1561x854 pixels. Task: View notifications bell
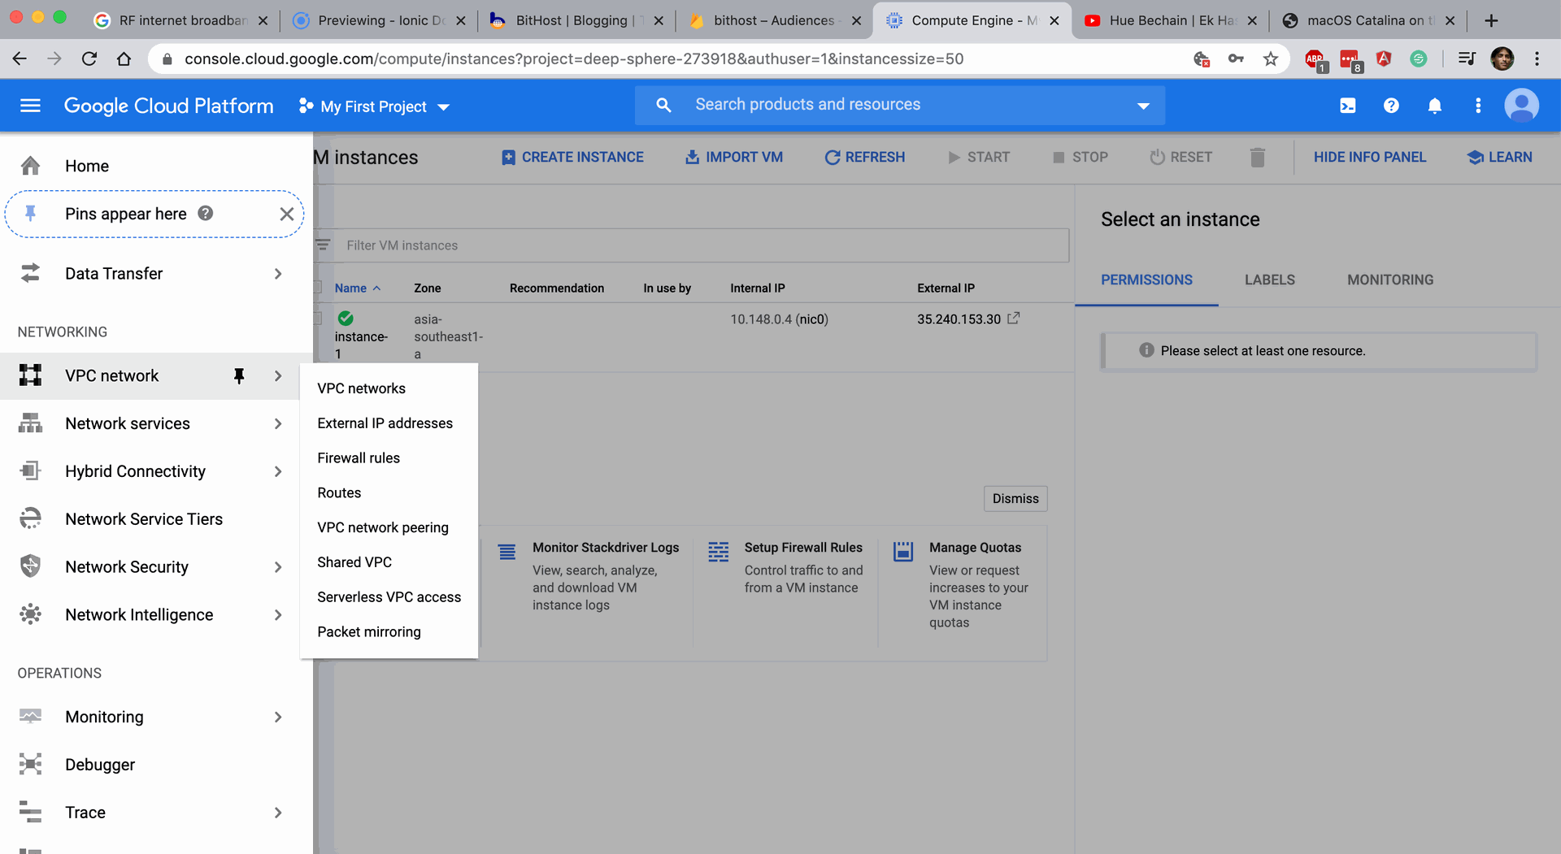point(1435,106)
